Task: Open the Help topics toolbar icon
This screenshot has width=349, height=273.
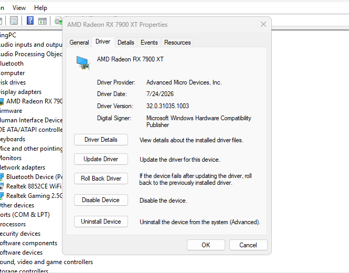Action: (x=30, y=20)
